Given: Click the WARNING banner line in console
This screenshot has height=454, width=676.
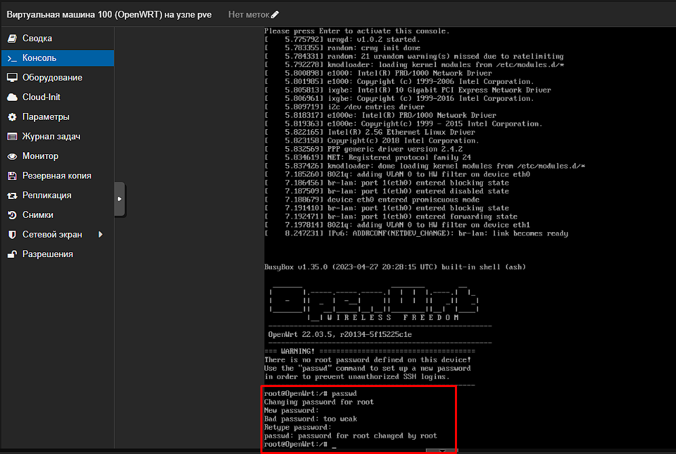Looking at the screenshot, I should pyautogui.click(x=370, y=351).
